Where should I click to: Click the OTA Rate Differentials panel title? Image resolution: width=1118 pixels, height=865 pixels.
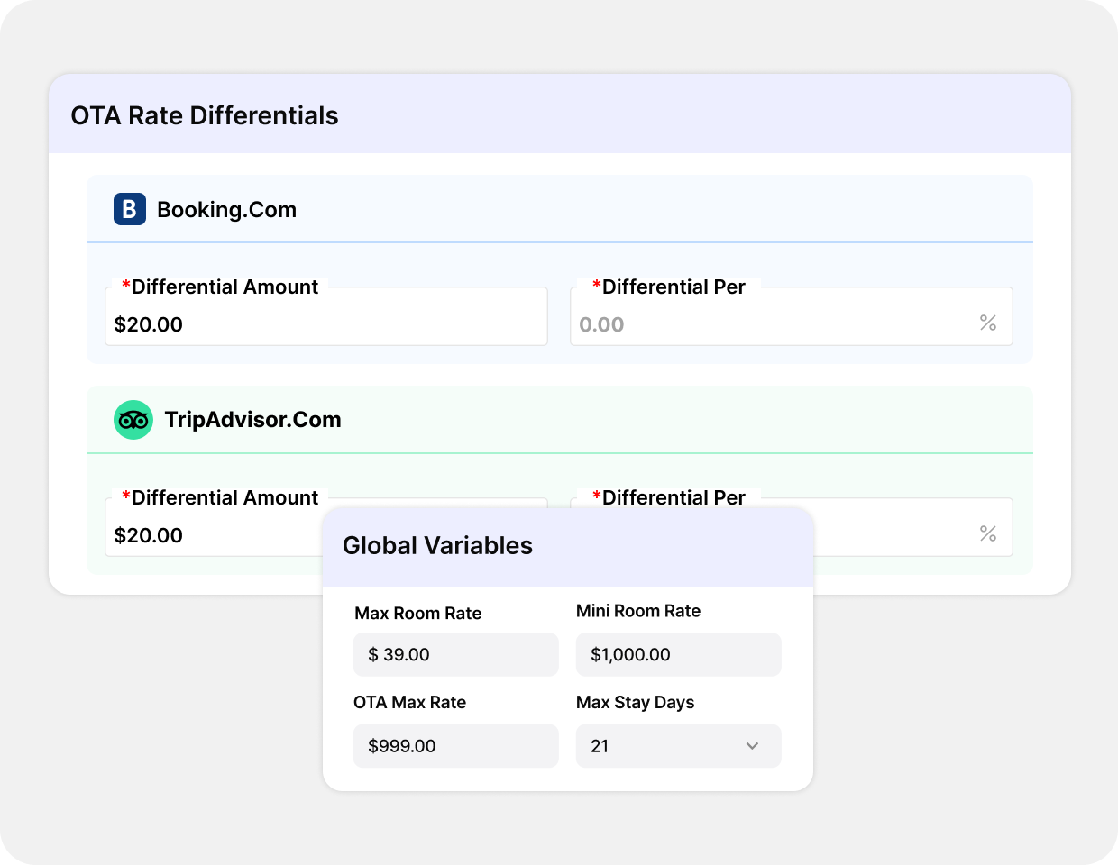[x=205, y=115]
